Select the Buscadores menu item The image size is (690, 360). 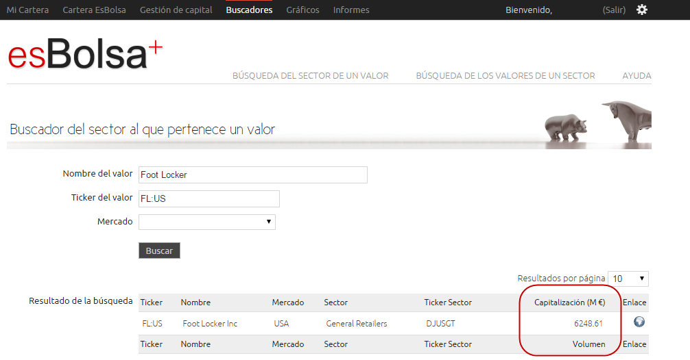[249, 10]
